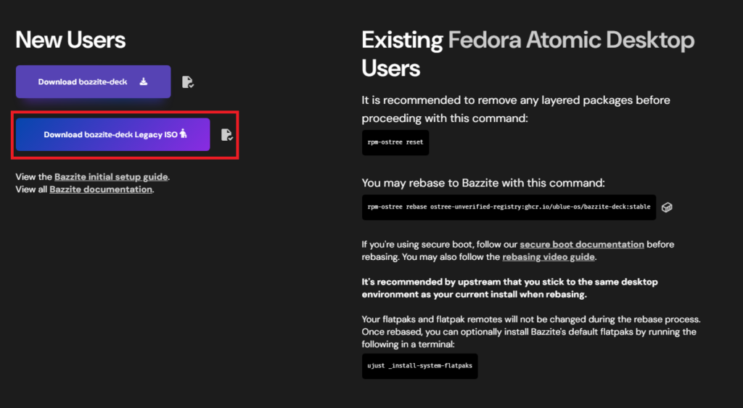Click the bold desktop environment recommendation text

tap(501, 287)
